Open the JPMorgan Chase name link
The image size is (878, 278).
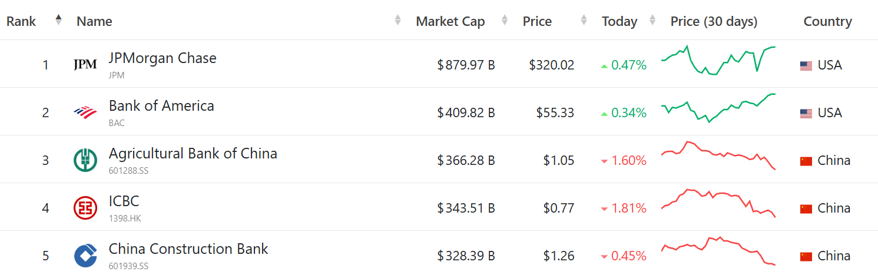click(163, 58)
